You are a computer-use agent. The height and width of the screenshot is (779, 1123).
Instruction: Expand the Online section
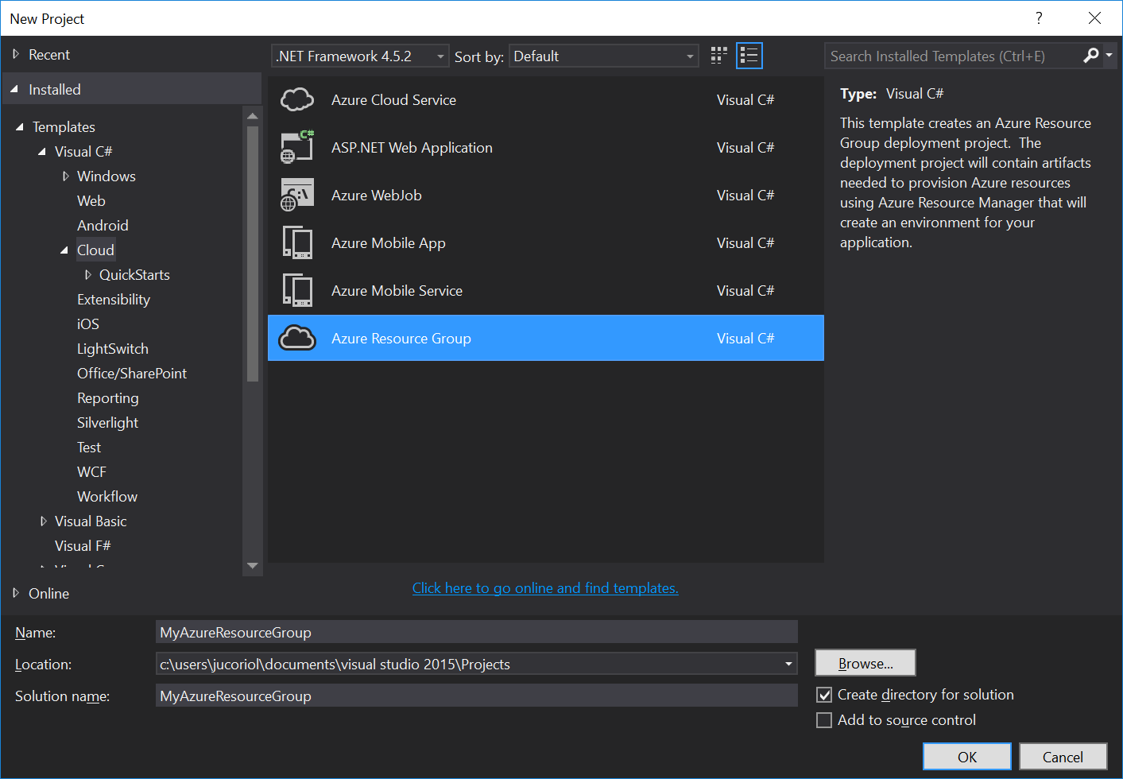click(x=15, y=593)
